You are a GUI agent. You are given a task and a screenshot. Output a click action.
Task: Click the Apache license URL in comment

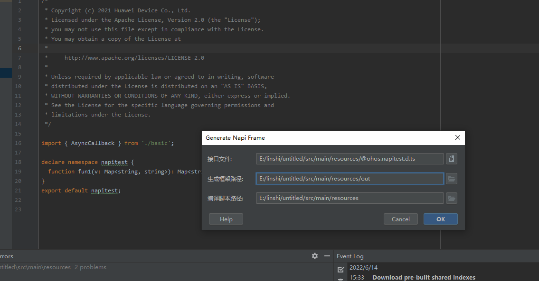click(134, 58)
